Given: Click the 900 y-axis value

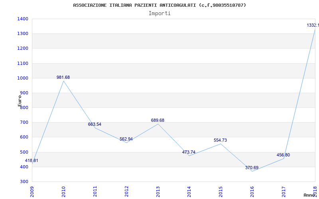Looking at the screenshot, I should click(24, 93).
